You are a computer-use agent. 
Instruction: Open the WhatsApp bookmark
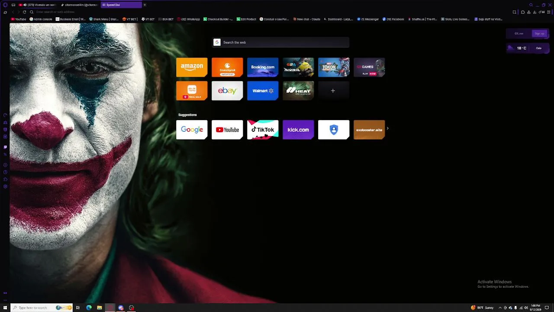pyautogui.click(x=188, y=19)
